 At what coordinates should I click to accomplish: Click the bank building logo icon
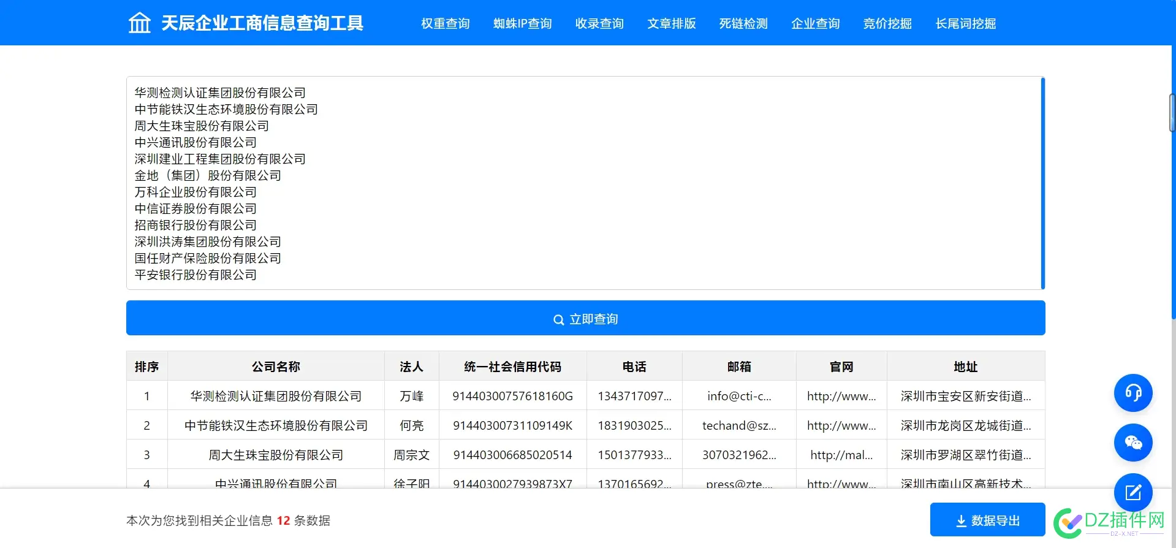coord(139,23)
